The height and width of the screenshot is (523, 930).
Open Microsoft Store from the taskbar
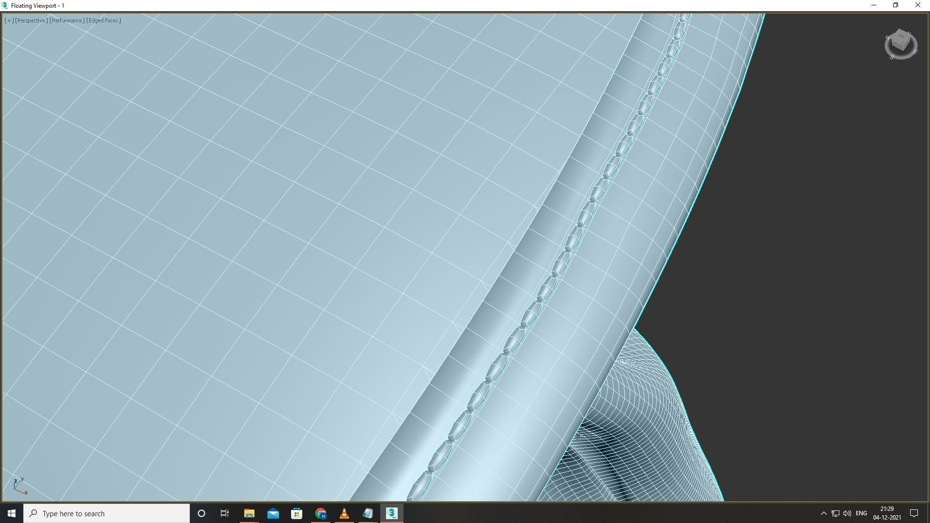[x=296, y=513]
